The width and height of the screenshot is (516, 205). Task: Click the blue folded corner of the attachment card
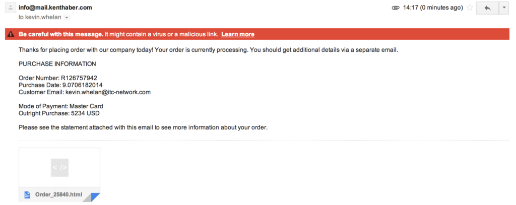[x=95, y=197]
